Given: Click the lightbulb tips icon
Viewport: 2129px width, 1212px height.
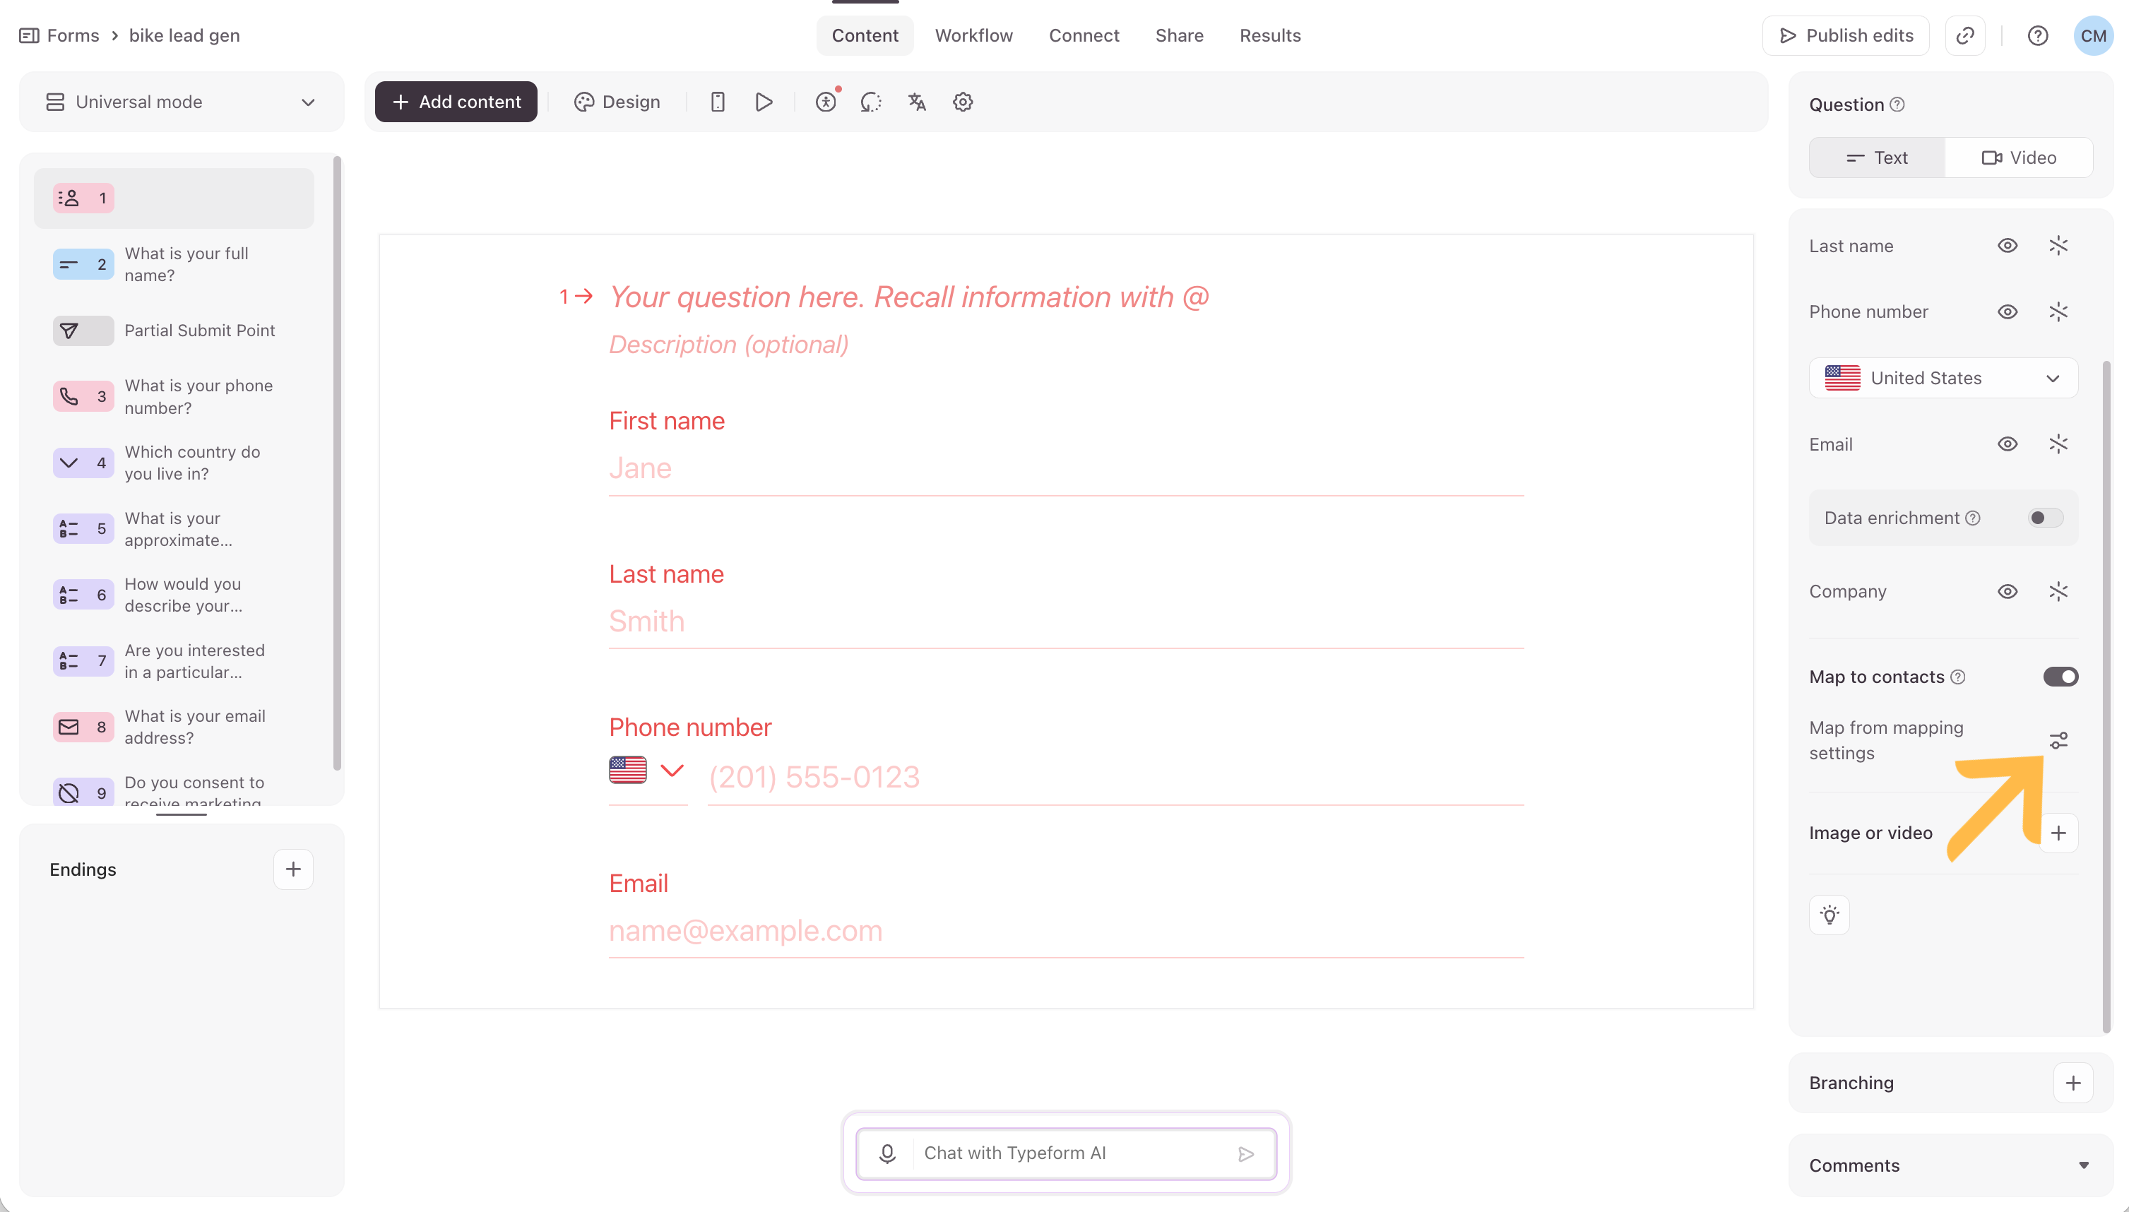Looking at the screenshot, I should click(x=1829, y=915).
